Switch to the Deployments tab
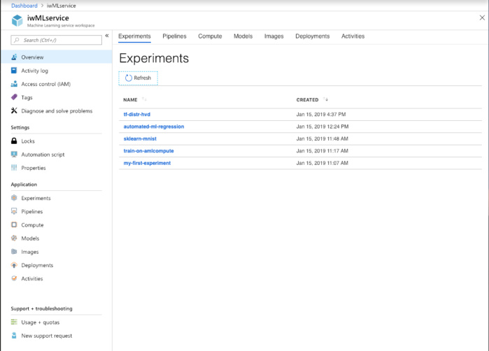 (313, 36)
